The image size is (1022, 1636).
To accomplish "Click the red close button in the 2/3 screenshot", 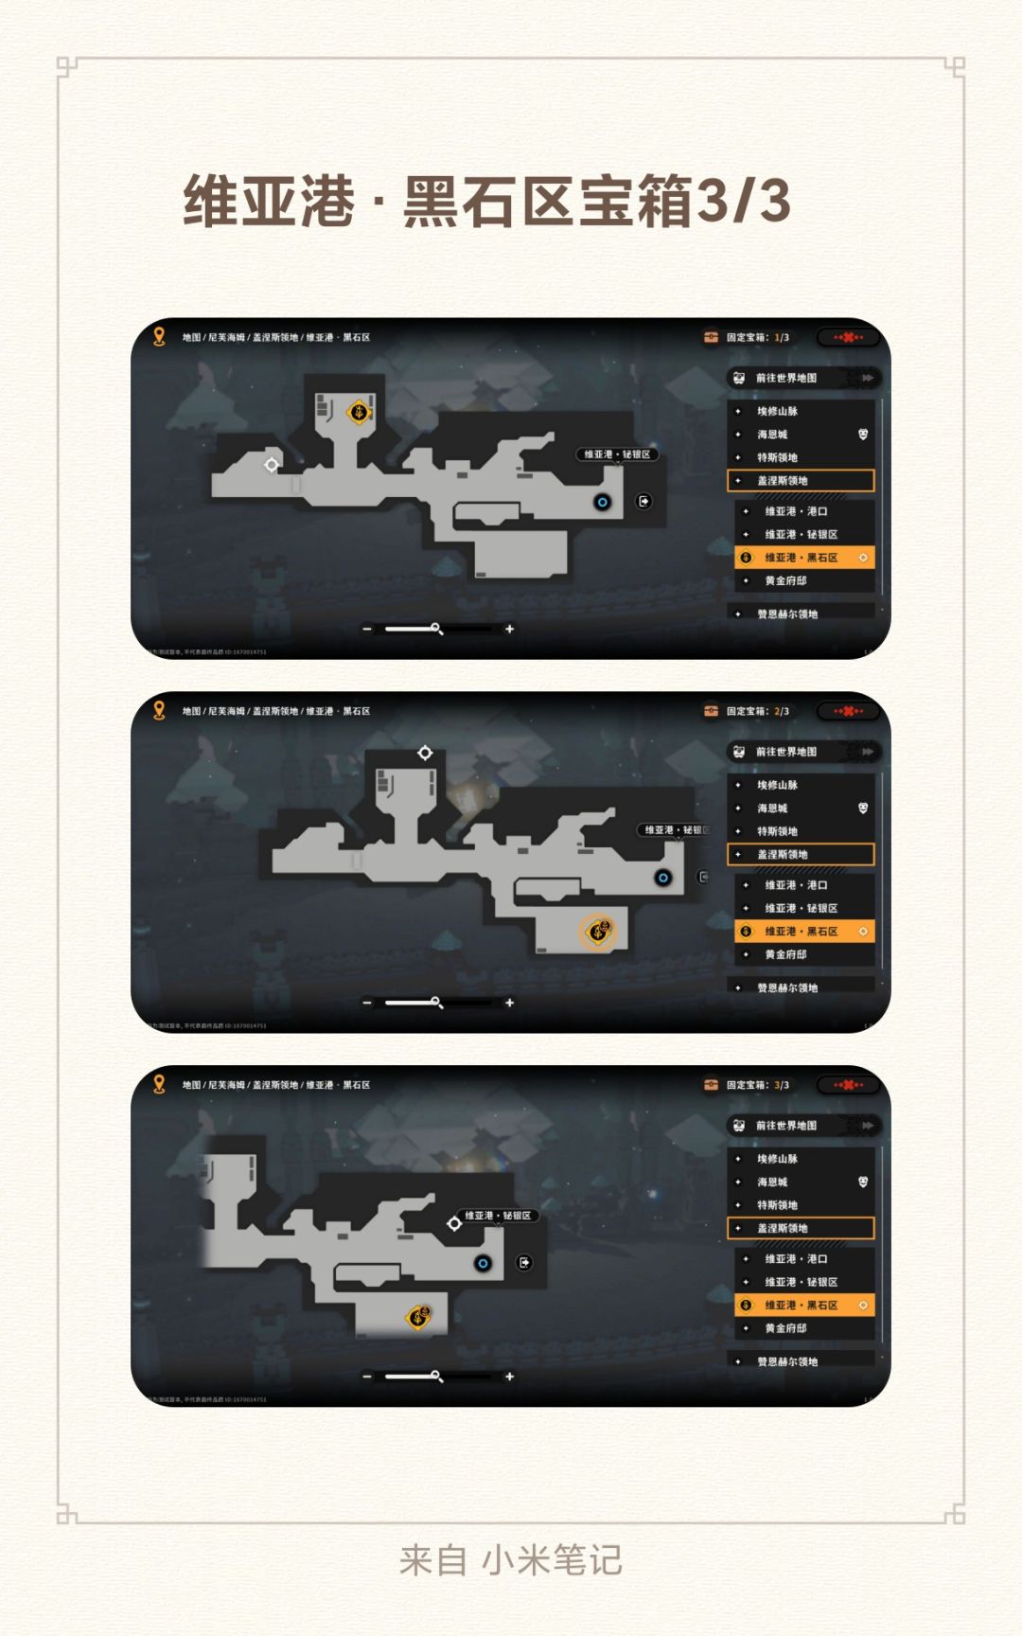I will click(x=848, y=711).
